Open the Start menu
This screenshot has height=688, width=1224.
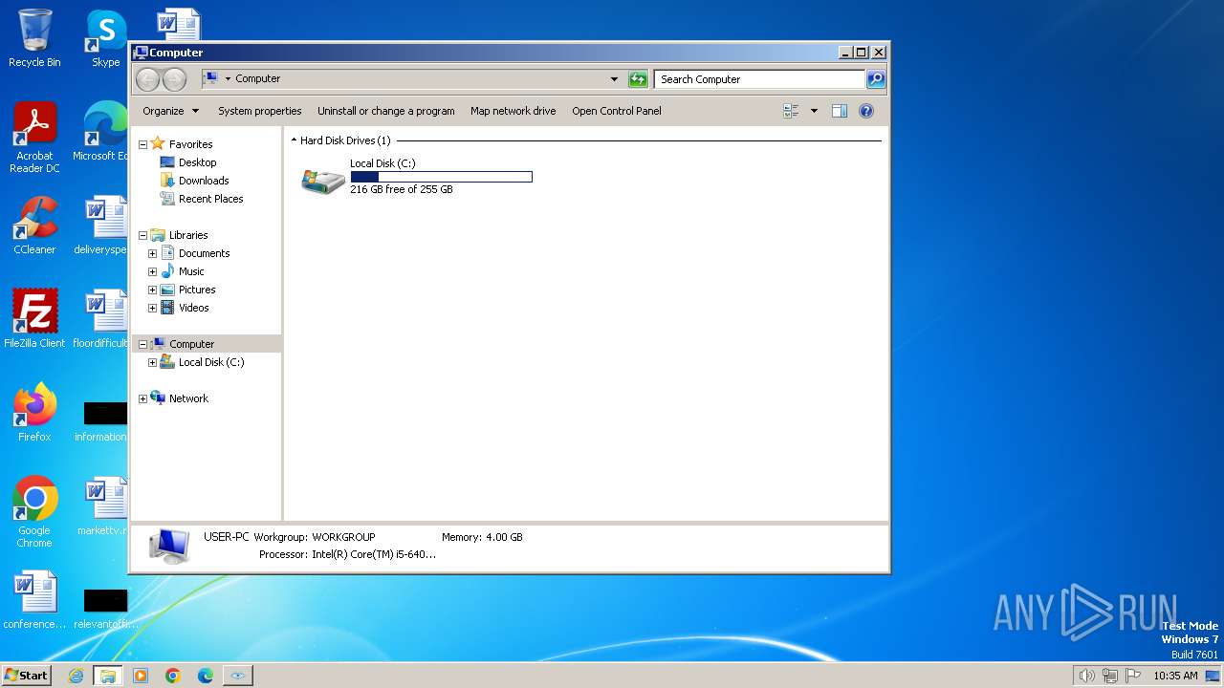coord(27,676)
